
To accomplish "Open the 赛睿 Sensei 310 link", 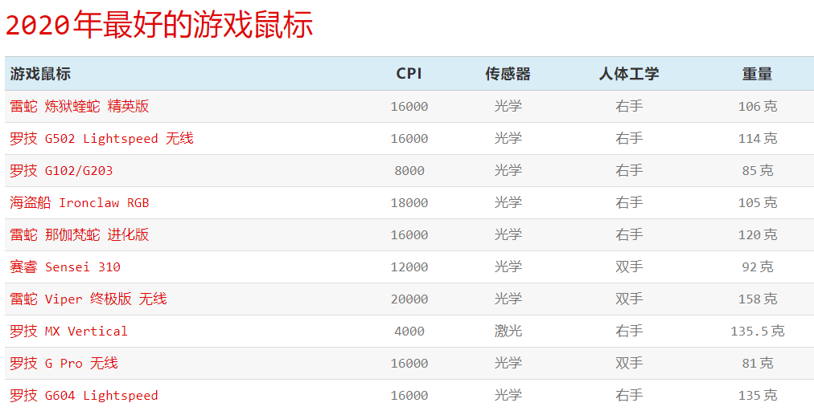I will (65, 267).
